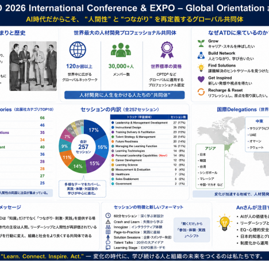The height and width of the screenshot is (262, 269).
Task: Click UAE in the 中東 list
Action: click(x=253, y=135)
